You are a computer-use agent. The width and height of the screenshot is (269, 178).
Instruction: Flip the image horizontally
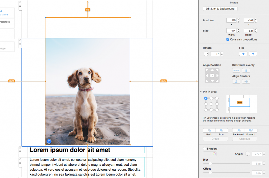pos(243,54)
